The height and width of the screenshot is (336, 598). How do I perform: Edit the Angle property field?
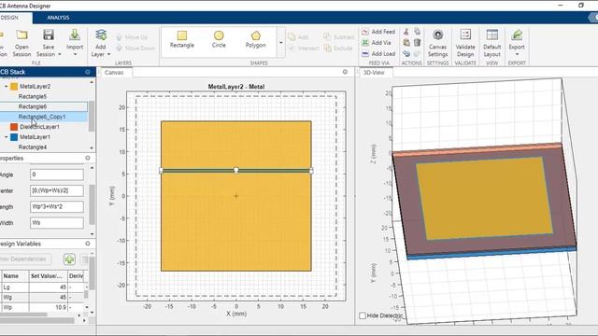(x=57, y=175)
